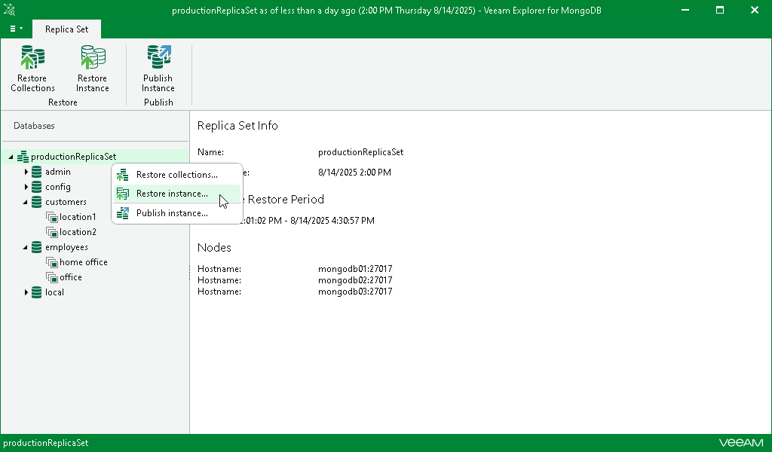
Task: Click the Replica Set Info heading
Action: coord(237,126)
